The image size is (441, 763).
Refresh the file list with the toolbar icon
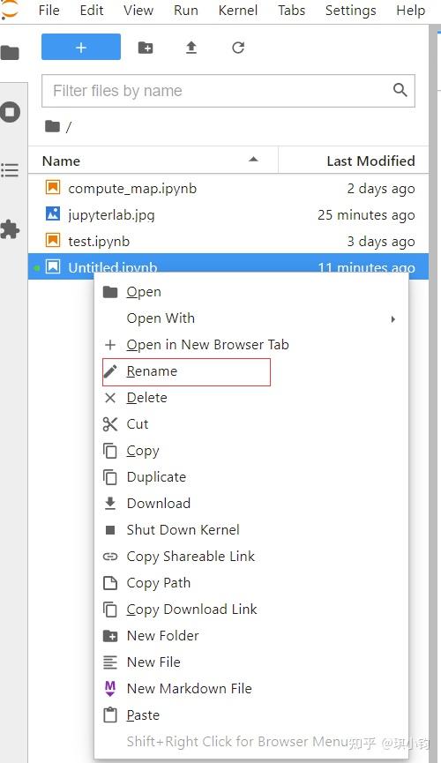coord(238,48)
